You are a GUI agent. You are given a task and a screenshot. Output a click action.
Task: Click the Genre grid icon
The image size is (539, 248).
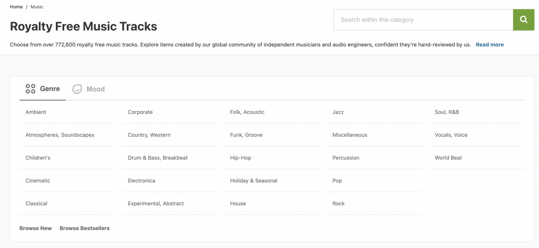pos(31,89)
